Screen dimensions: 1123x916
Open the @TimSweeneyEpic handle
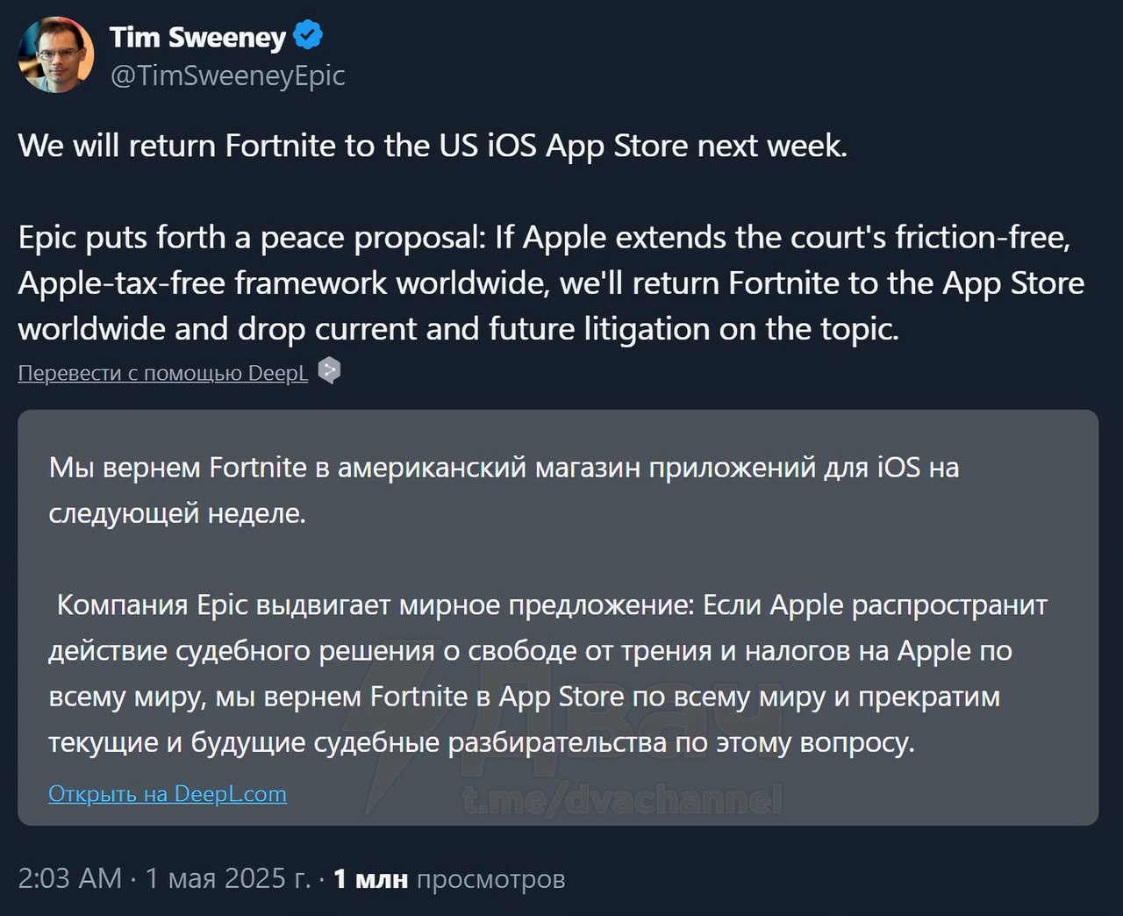(227, 75)
